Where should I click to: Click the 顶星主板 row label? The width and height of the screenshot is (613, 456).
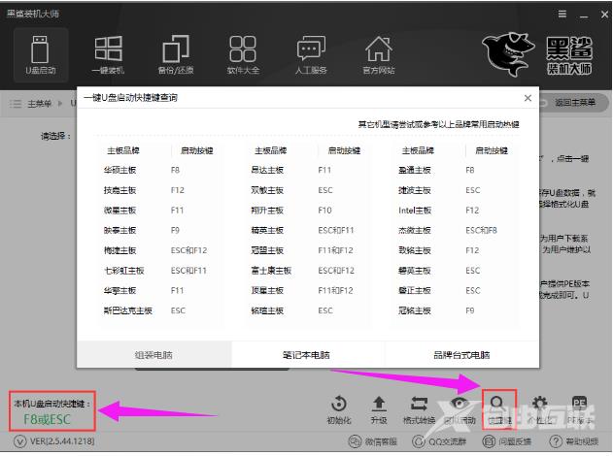tap(267, 291)
